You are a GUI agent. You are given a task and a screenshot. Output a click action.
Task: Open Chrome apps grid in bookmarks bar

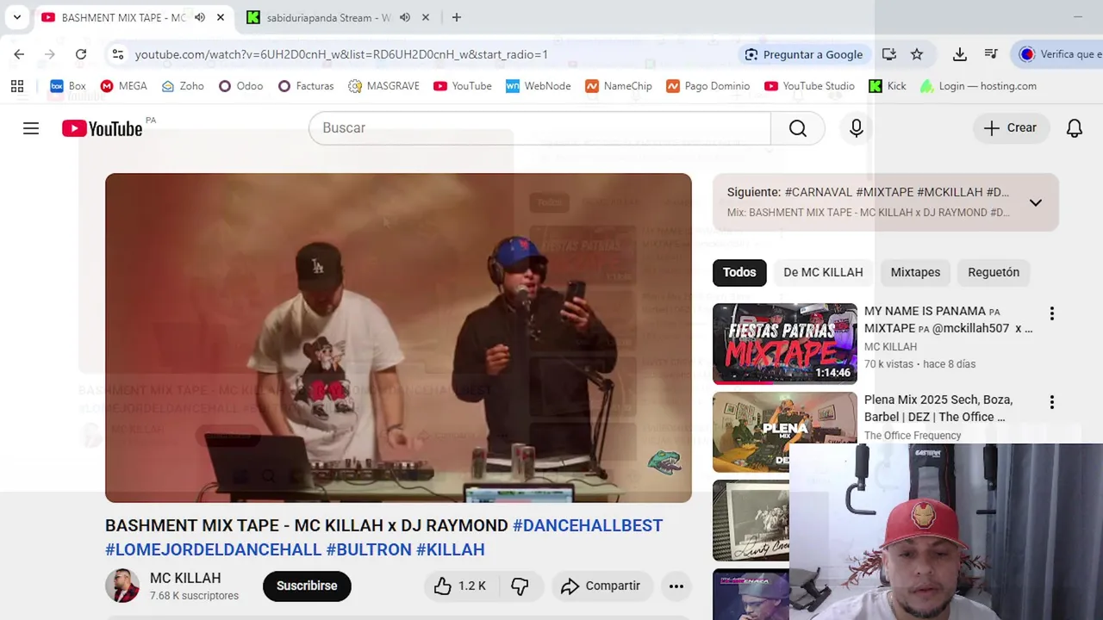click(17, 86)
